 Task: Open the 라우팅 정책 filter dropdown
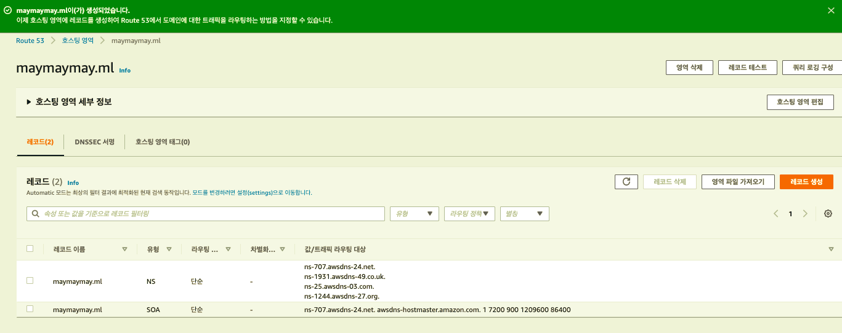469,214
